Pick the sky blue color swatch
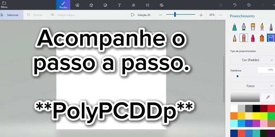 tap(241, 123)
